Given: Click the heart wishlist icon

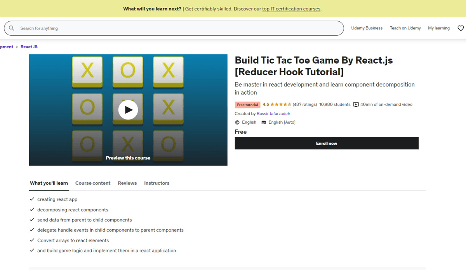Looking at the screenshot, I should tap(461, 28).
